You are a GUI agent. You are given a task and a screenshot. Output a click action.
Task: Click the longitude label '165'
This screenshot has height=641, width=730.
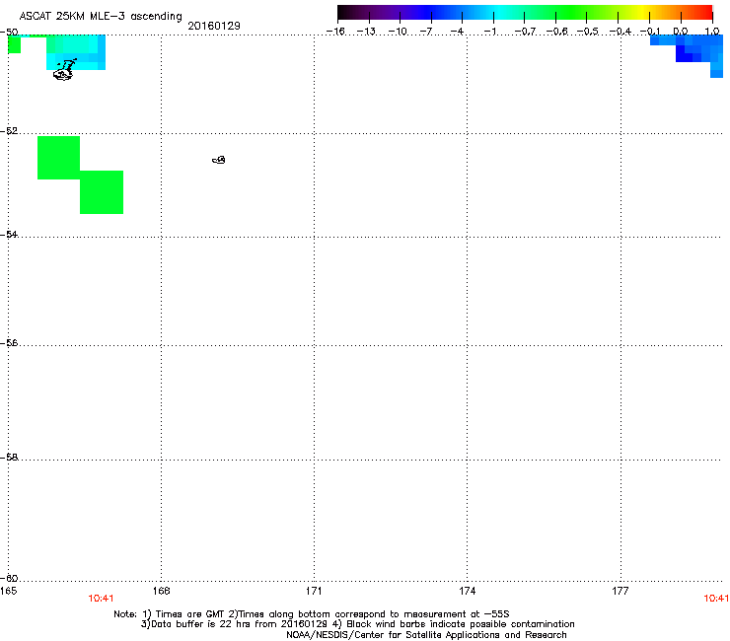(x=8, y=591)
